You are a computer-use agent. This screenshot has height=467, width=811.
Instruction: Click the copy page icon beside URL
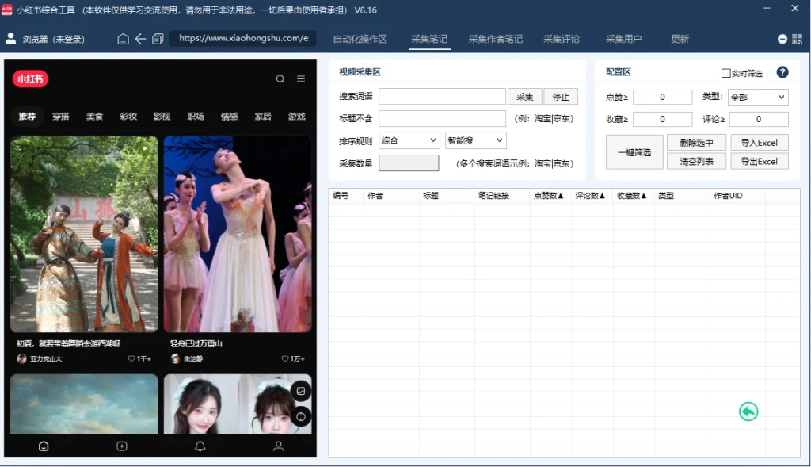click(158, 39)
